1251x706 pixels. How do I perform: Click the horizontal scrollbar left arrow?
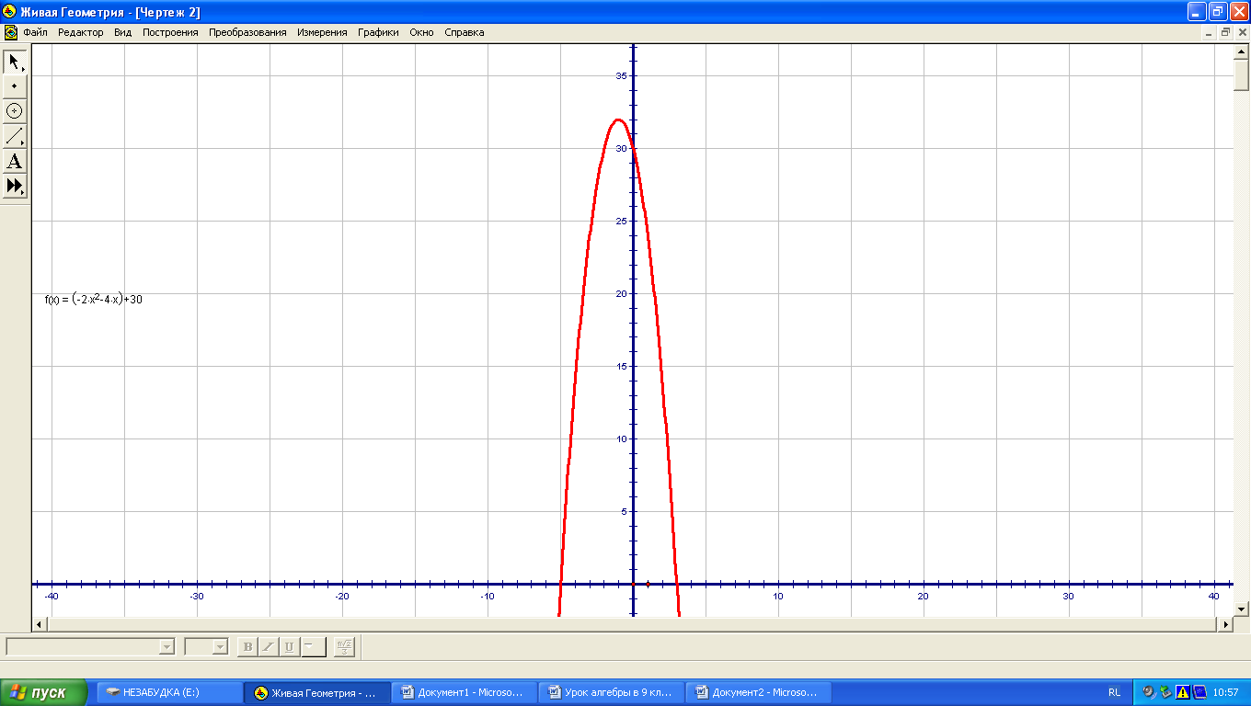(40, 624)
